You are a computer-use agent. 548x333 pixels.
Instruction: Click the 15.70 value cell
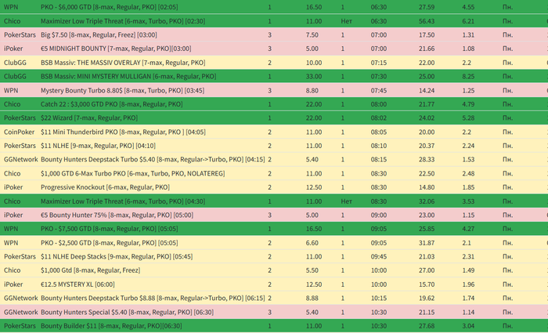point(427,284)
